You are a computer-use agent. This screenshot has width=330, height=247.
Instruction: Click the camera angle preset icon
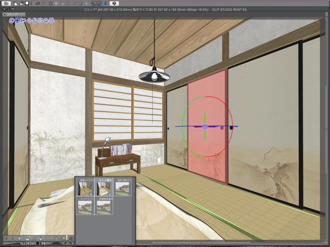[27, 238]
